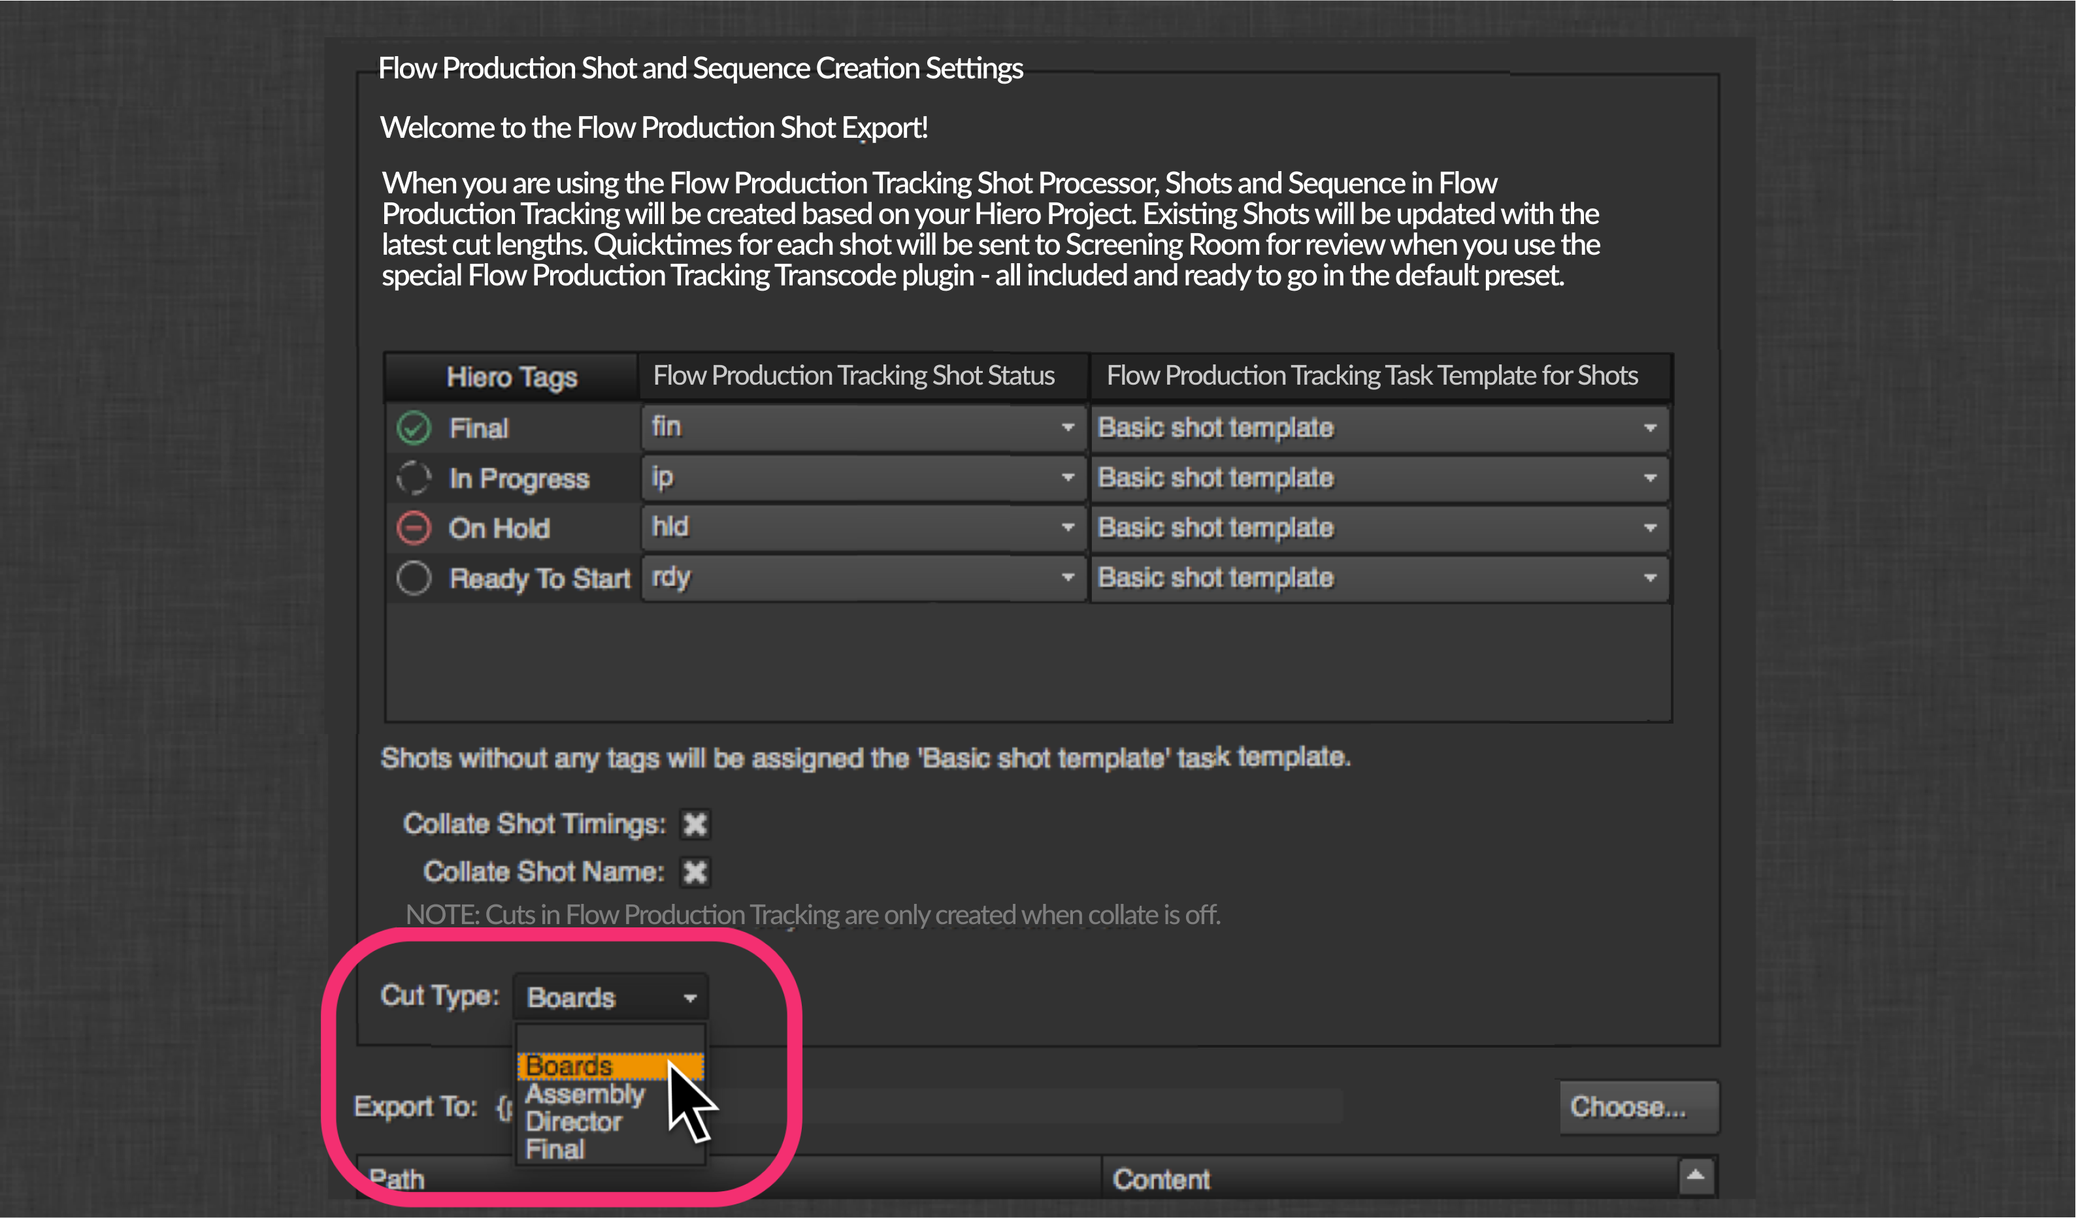Viewport: 2076px width, 1218px height.
Task: Open On Hold row task template dropdown
Action: pos(1380,528)
